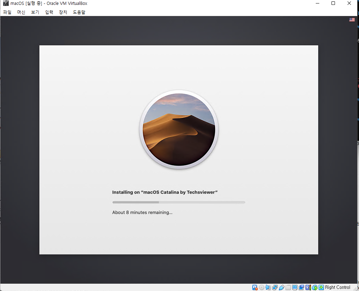
Task: Click the macOS Mojave dune installer image
Action: (179, 129)
